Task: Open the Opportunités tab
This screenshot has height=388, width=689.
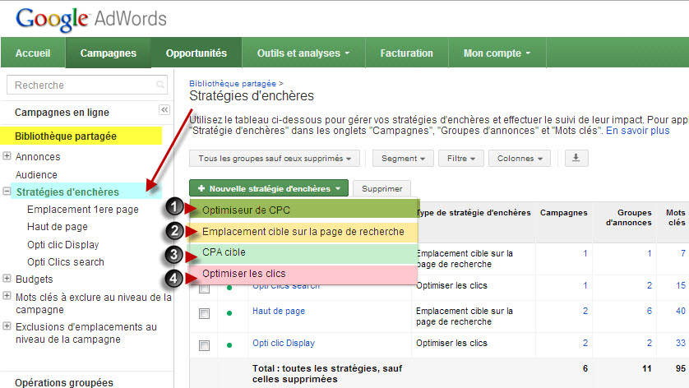Action: (x=197, y=53)
